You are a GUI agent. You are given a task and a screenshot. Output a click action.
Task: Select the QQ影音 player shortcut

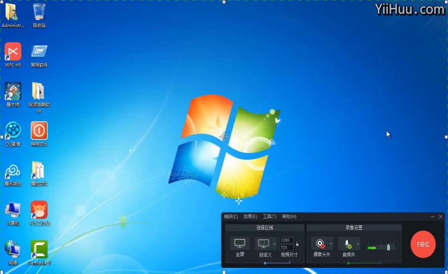[13, 134]
